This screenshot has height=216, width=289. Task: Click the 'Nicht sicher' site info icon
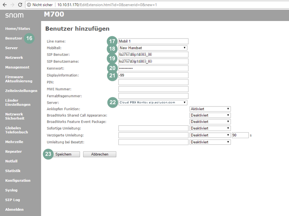click(x=29, y=5)
